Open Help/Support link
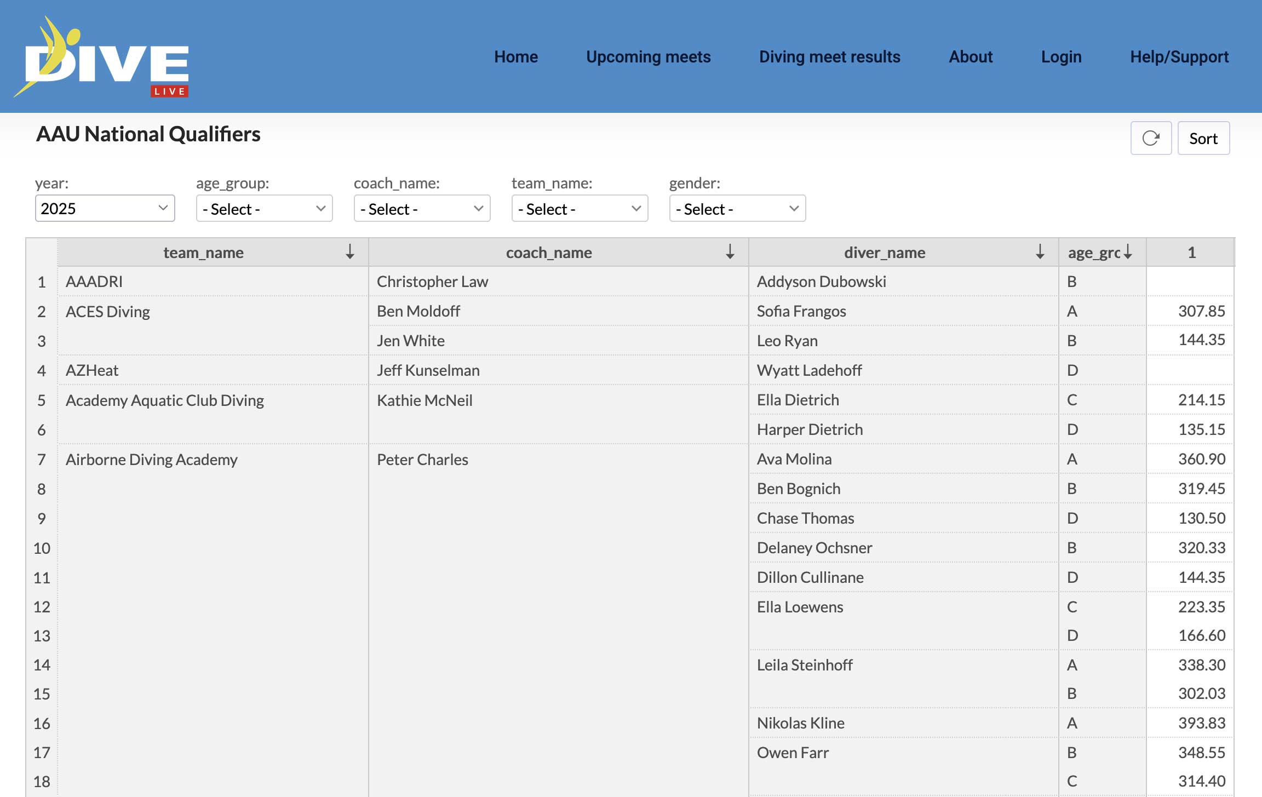 pyautogui.click(x=1179, y=57)
